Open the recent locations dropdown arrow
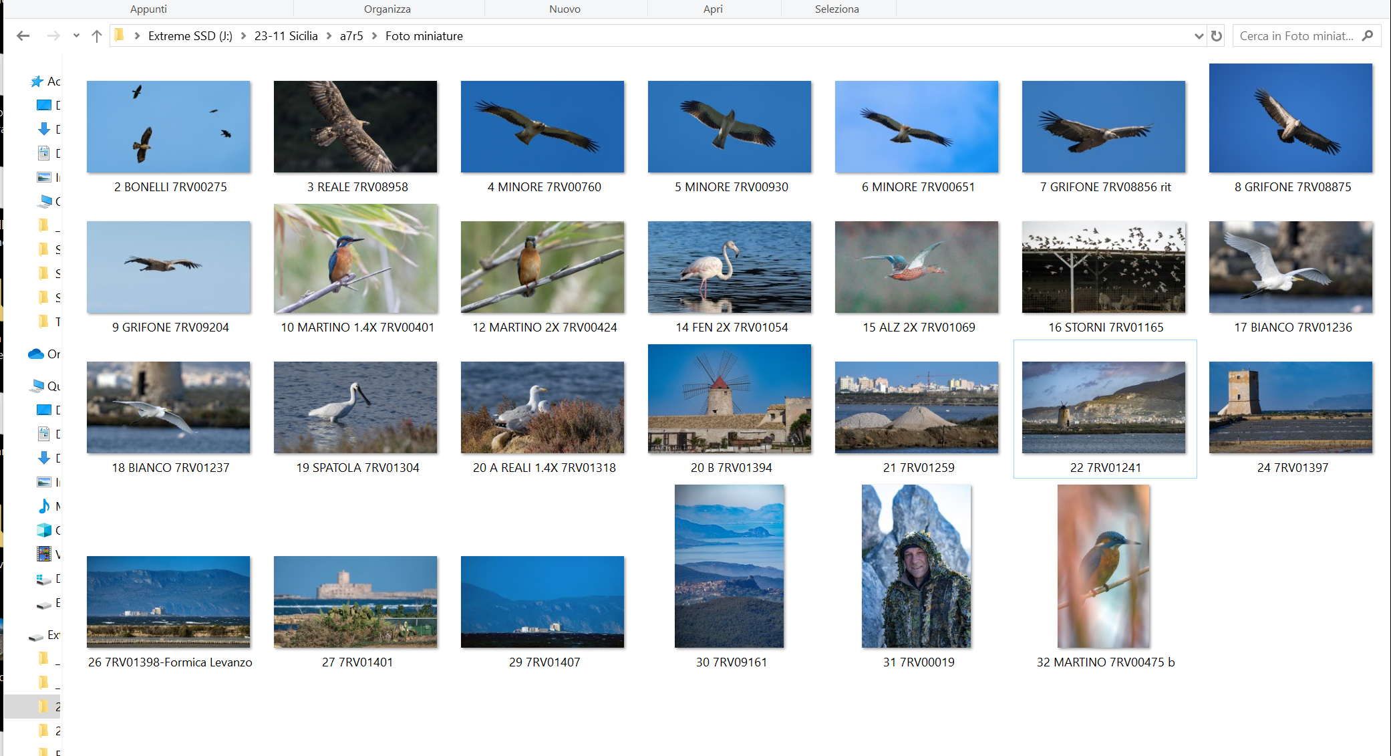The image size is (1391, 756). click(x=76, y=36)
